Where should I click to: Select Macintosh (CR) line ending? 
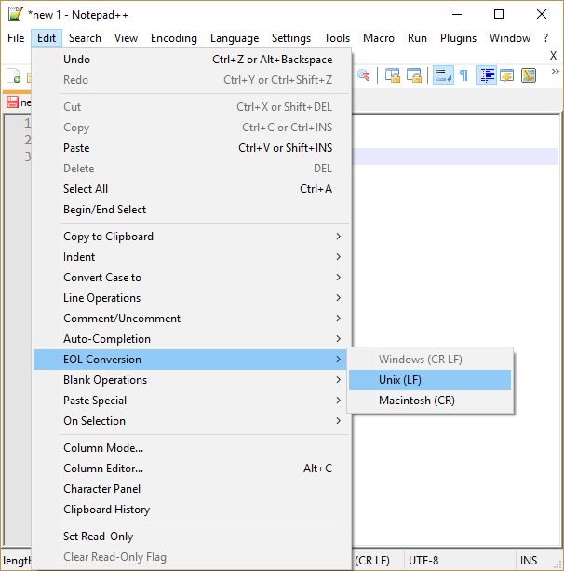(430, 401)
